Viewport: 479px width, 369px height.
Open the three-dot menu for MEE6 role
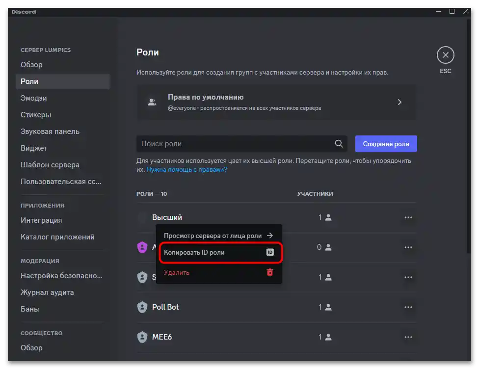click(x=409, y=337)
